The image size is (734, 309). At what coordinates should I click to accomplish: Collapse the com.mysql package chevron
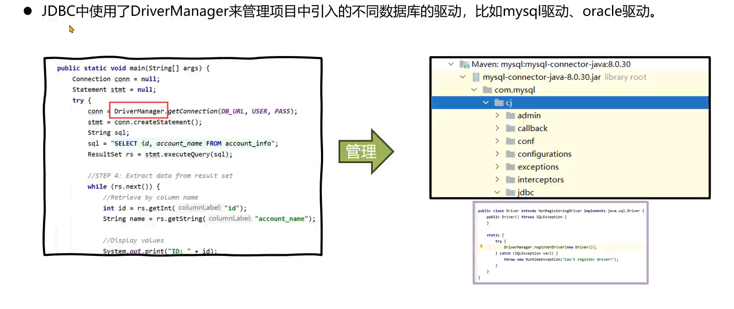pyautogui.click(x=474, y=90)
